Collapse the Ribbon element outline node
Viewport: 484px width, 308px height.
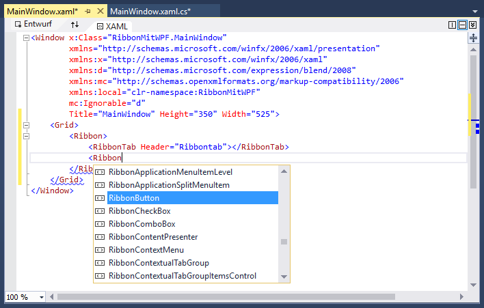[26, 136]
